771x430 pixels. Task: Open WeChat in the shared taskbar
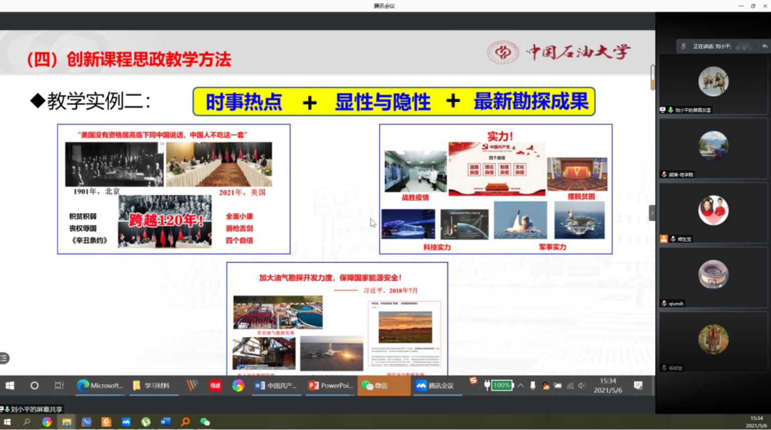click(x=375, y=385)
